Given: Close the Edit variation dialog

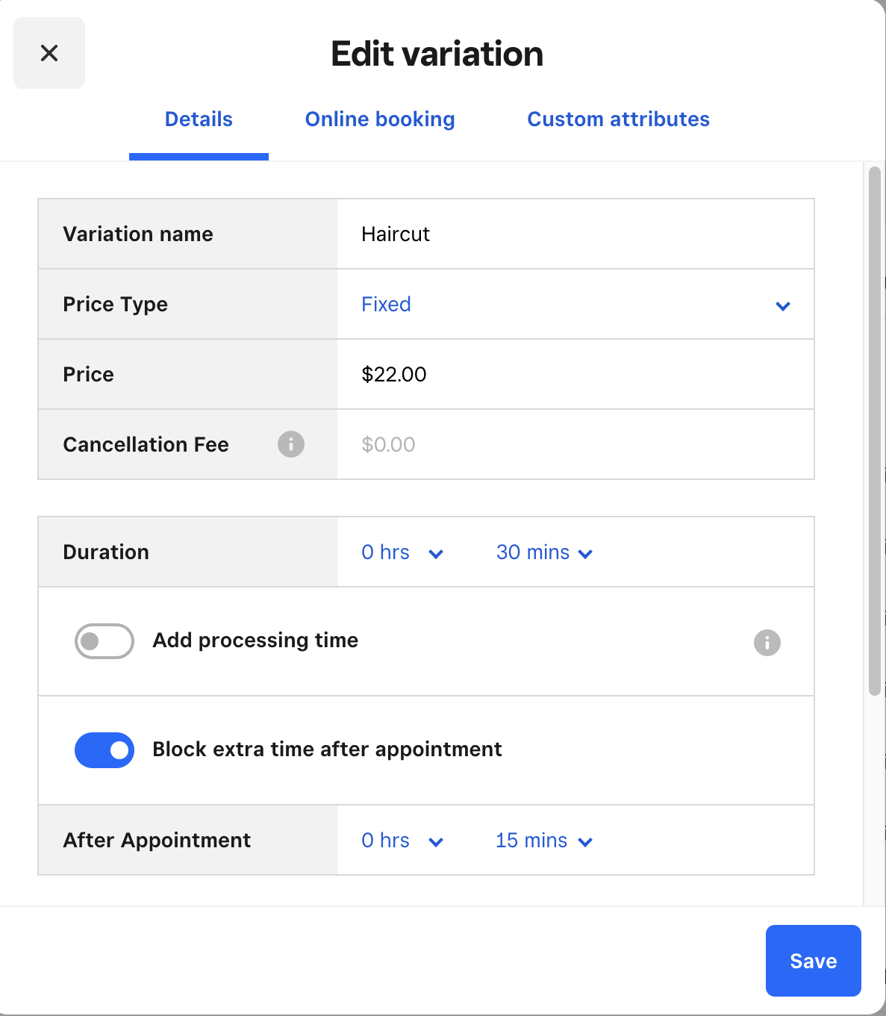Looking at the screenshot, I should (49, 53).
